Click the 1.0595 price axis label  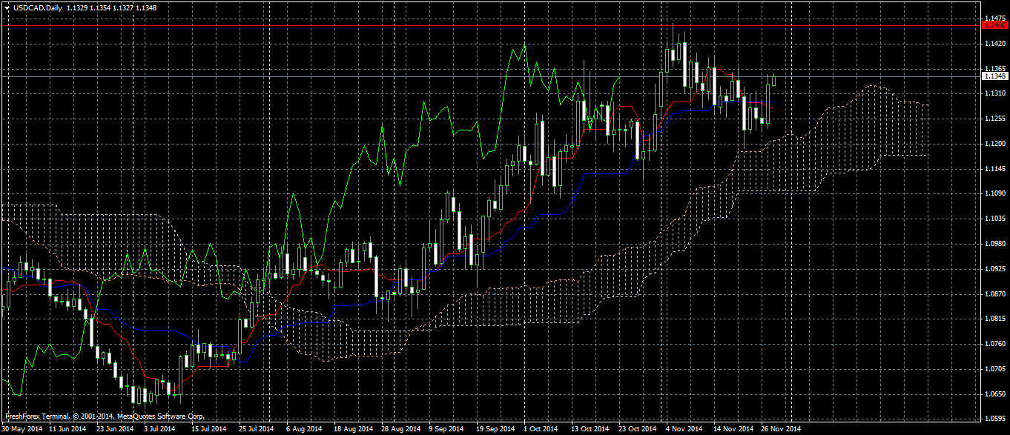pyautogui.click(x=994, y=419)
